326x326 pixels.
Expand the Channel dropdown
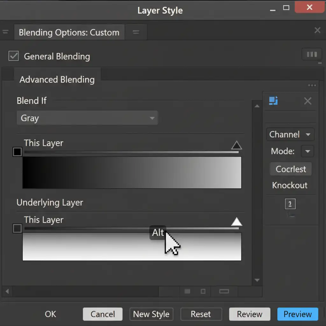pos(290,134)
